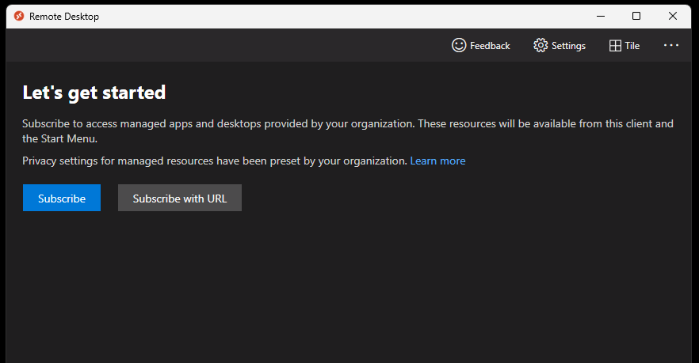699x363 pixels.
Task: Choose Subscribe with URL
Action: 180,199
